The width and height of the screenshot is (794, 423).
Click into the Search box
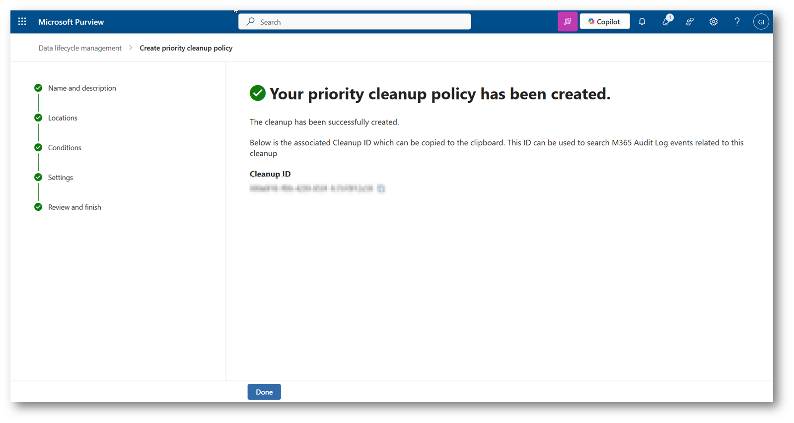[x=355, y=22]
